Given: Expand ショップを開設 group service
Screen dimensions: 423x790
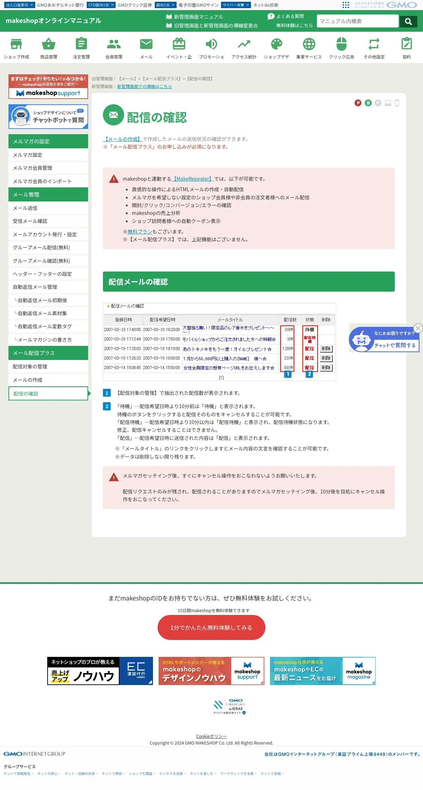Looking at the screenshot, I should (142, 773).
